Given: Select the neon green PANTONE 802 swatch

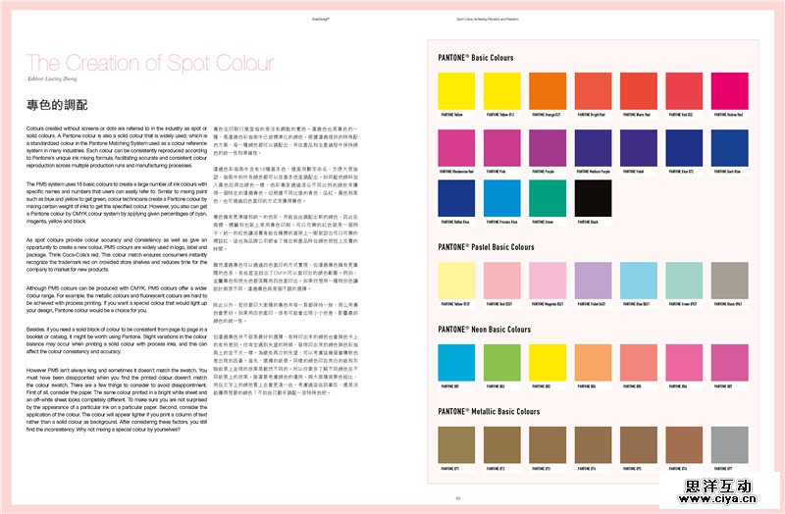Looking at the screenshot, I should click(501, 362).
